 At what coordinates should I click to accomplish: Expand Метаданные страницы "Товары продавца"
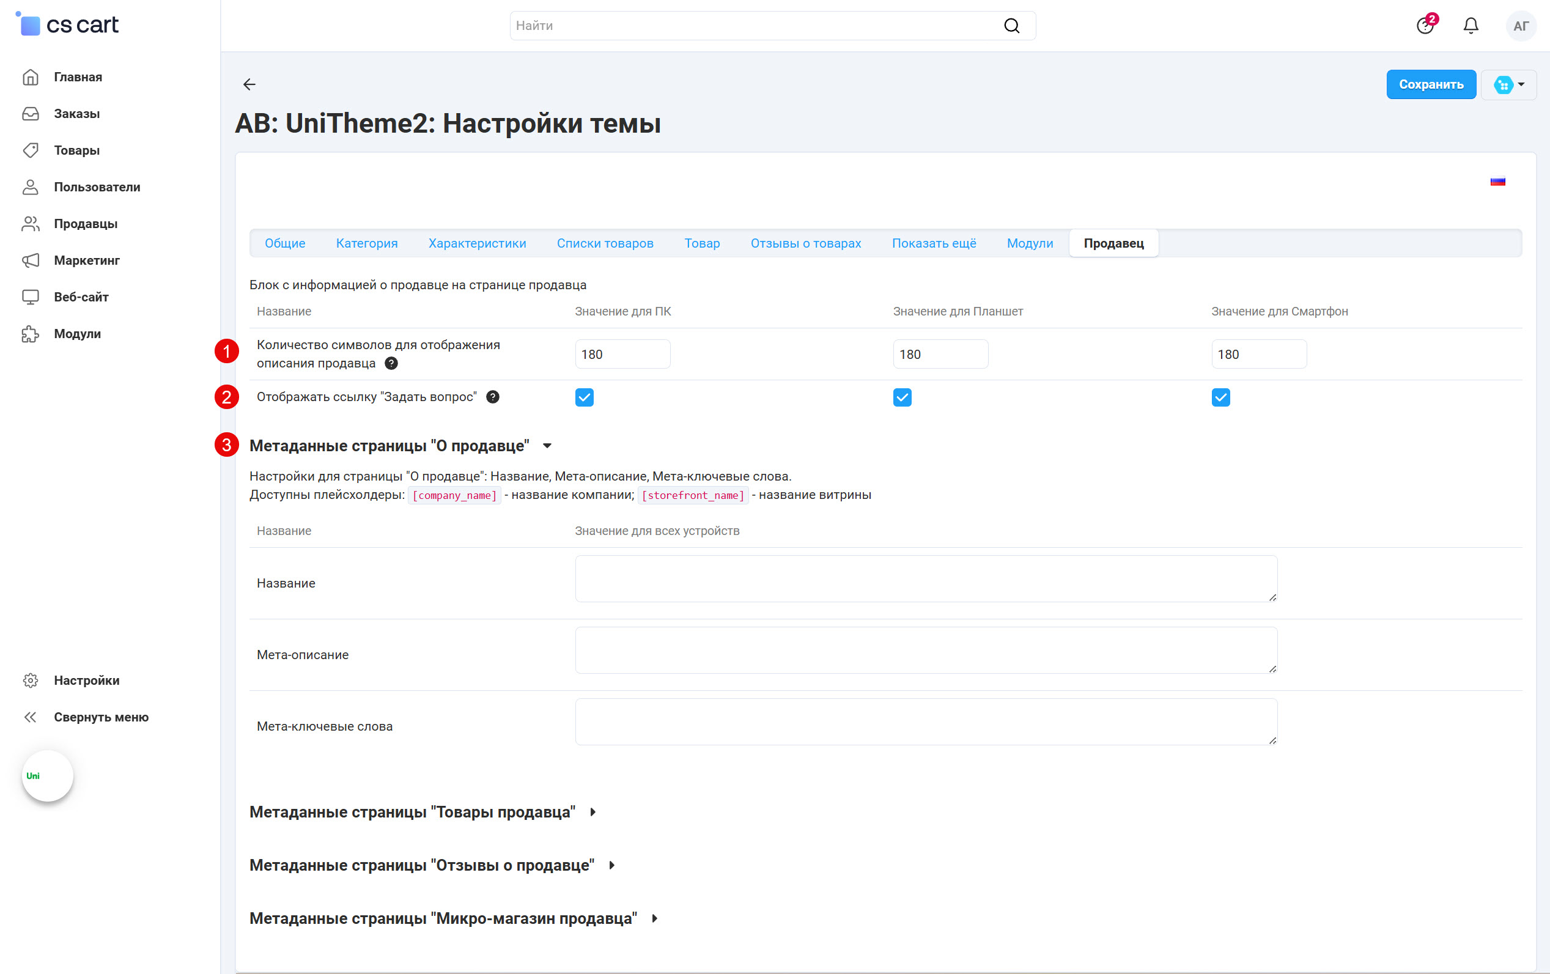pos(593,813)
